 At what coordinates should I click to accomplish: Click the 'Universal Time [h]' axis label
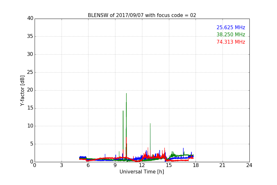pyautogui.click(x=142, y=172)
